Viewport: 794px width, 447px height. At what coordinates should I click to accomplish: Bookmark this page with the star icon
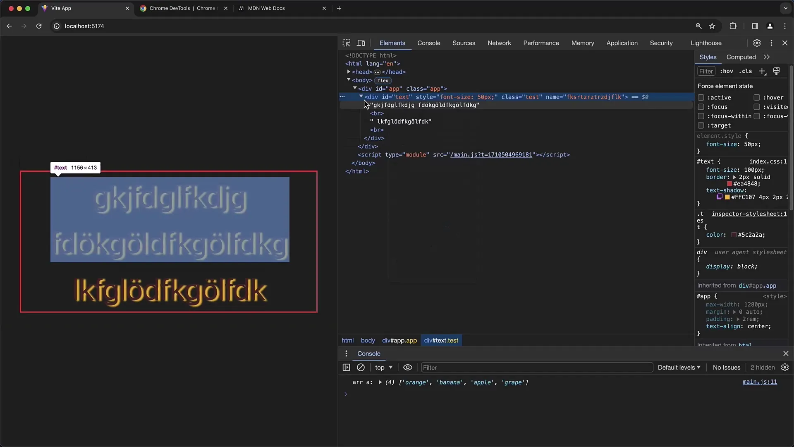(712, 26)
